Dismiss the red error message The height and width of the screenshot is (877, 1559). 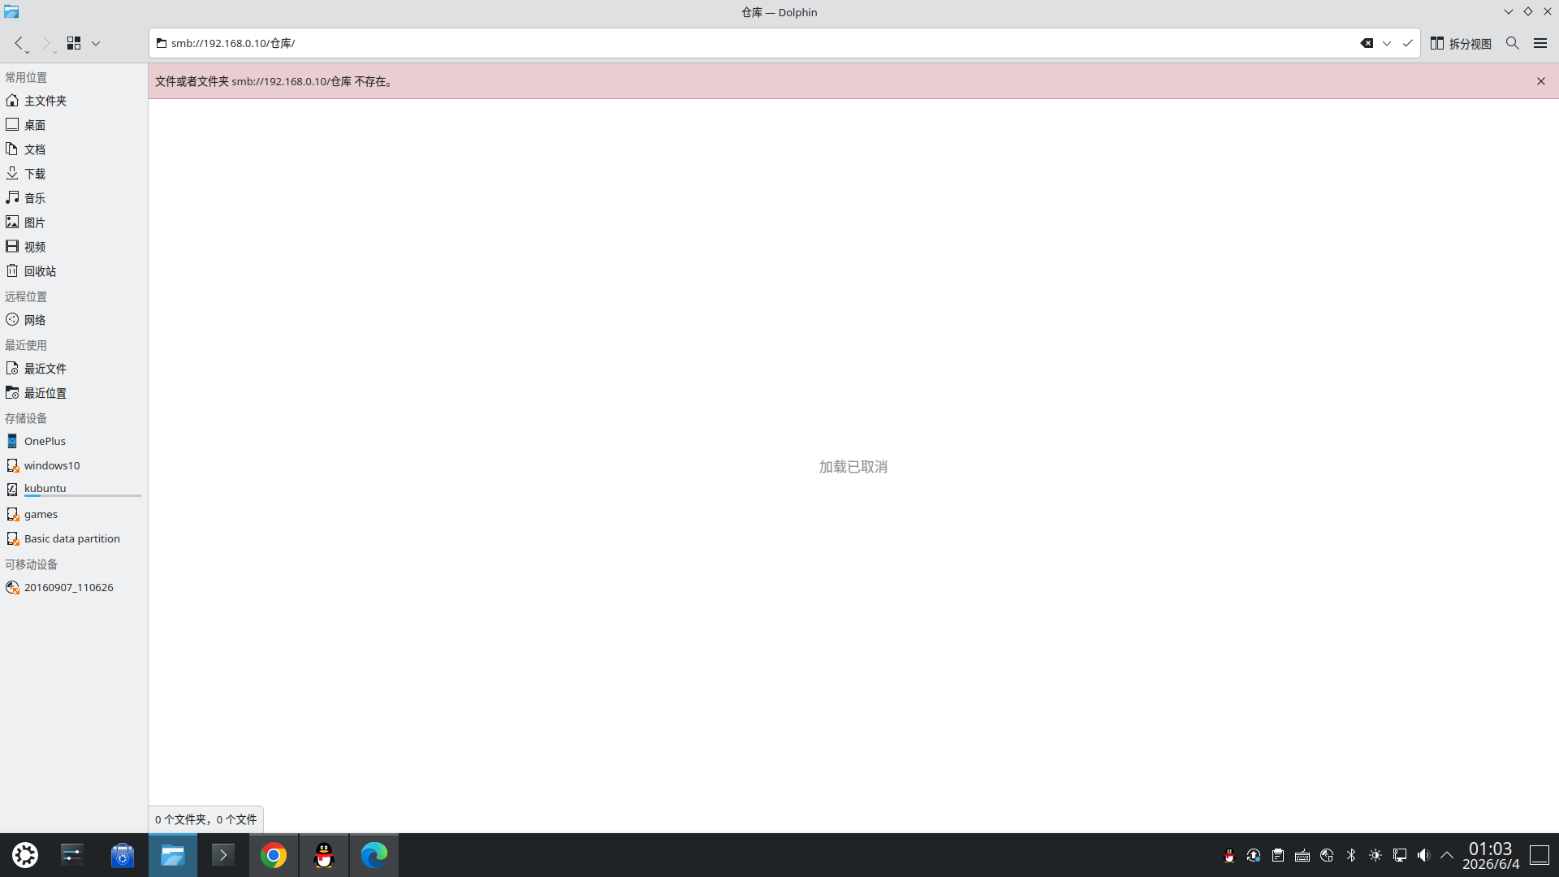coord(1540,81)
